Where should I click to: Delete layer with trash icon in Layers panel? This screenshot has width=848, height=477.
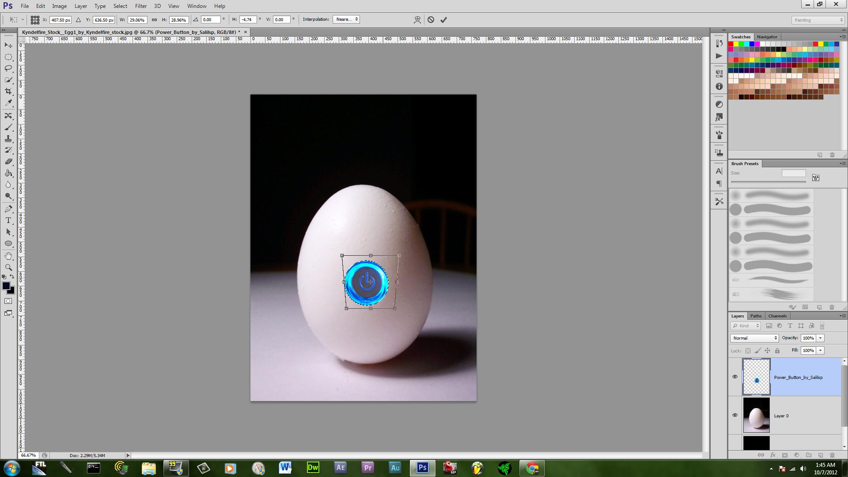(832, 455)
